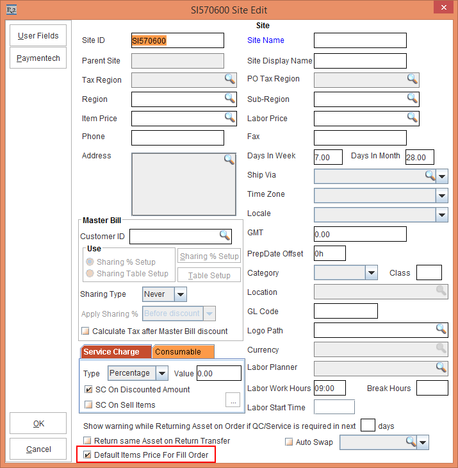458x468 pixels.
Task: Check SC On Sell Items
Action: tap(88, 405)
